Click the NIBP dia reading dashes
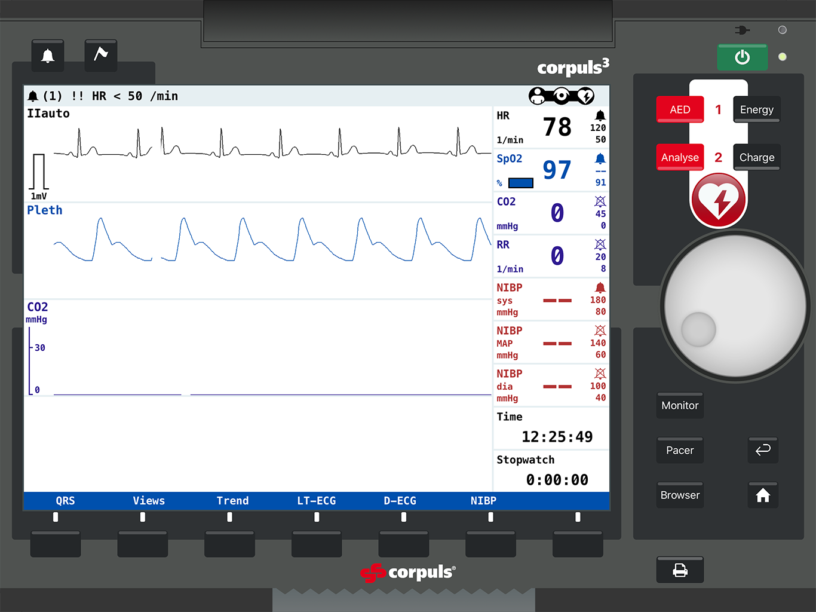 [557, 387]
